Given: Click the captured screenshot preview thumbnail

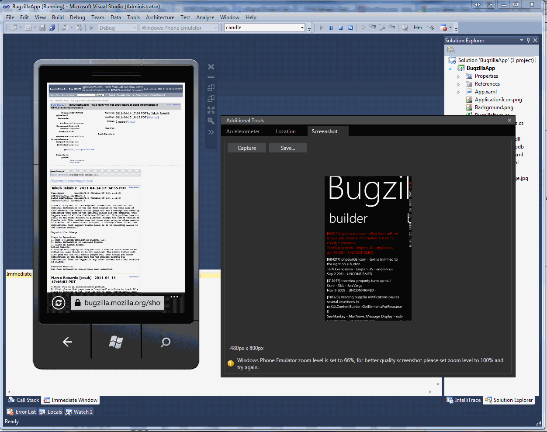Looking at the screenshot, I should [x=368, y=248].
